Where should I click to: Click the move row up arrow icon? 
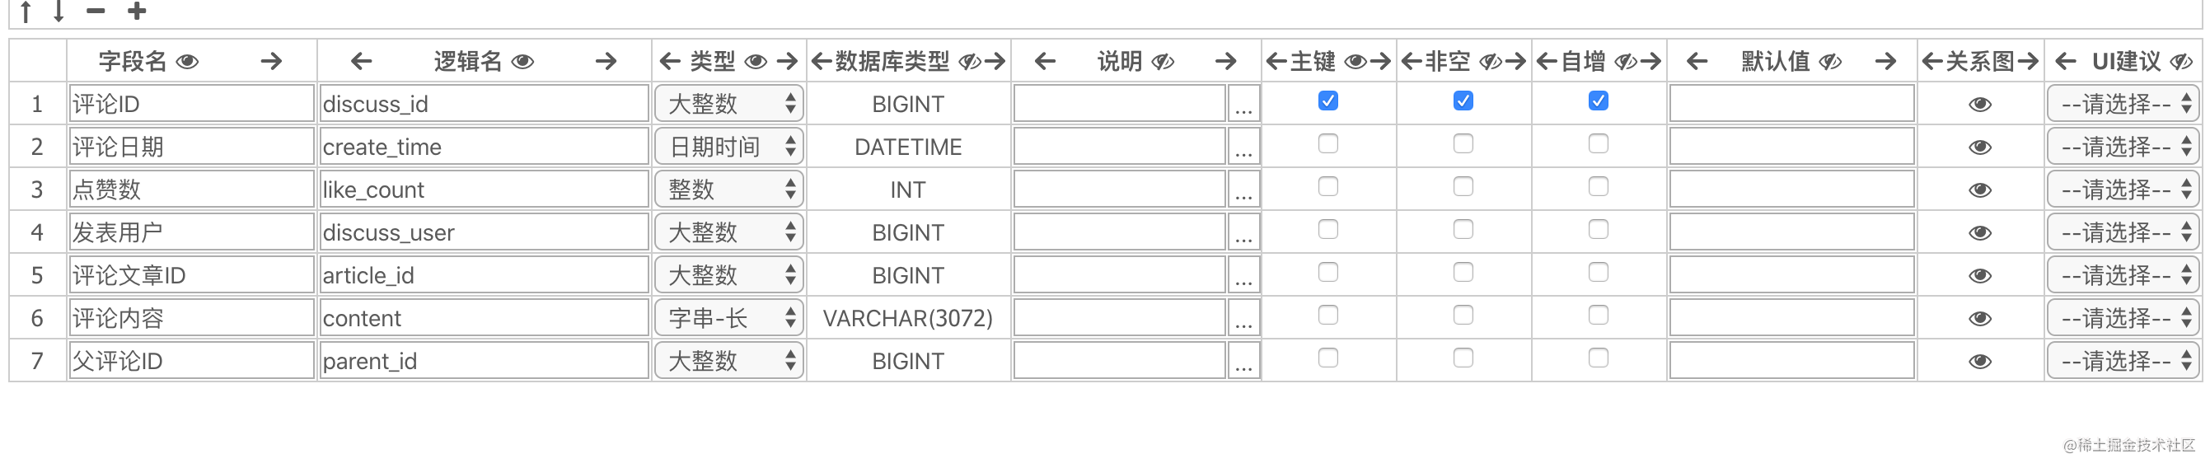[26, 12]
